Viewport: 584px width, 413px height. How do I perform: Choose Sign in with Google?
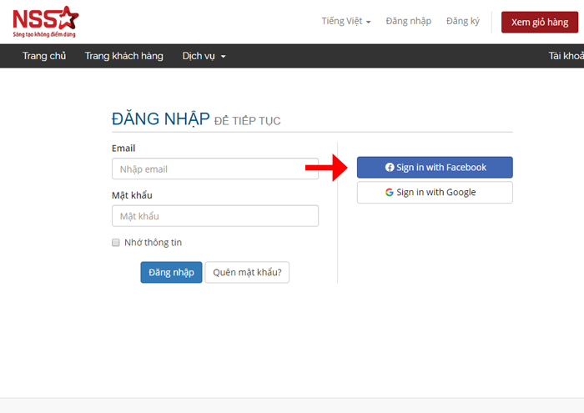click(435, 193)
